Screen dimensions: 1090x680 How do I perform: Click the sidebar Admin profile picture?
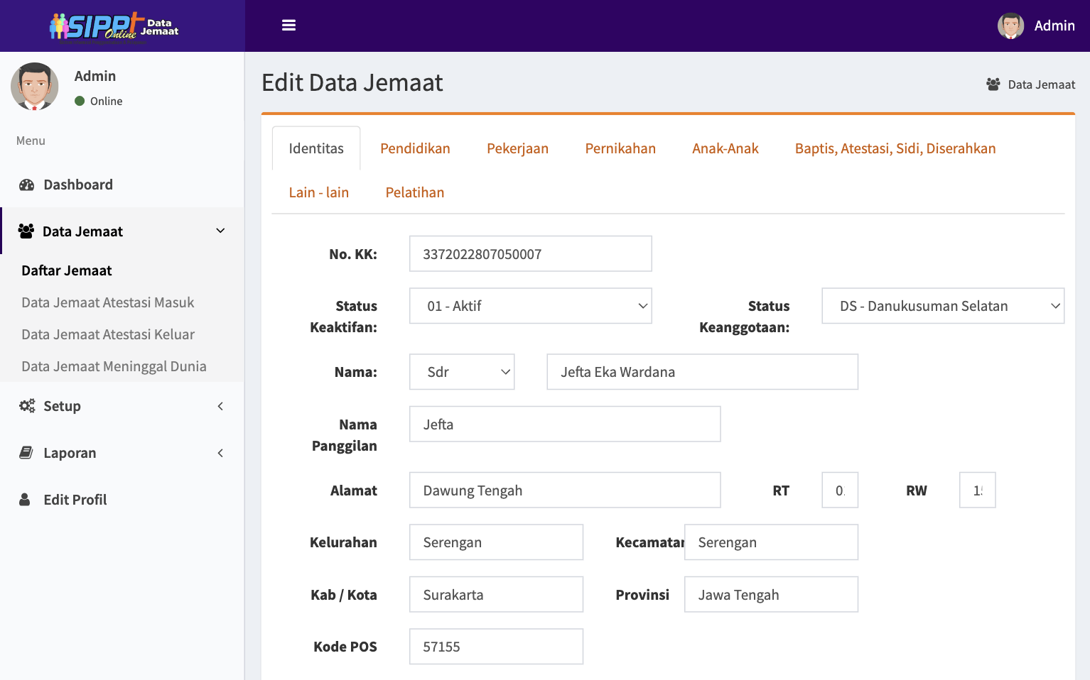point(35,87)
